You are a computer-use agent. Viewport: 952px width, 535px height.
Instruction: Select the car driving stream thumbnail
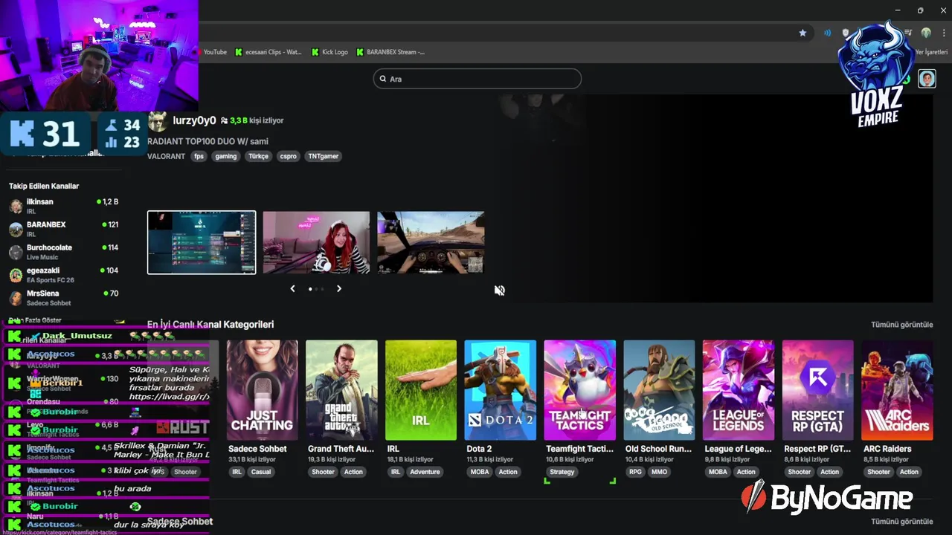pos(431,242)
